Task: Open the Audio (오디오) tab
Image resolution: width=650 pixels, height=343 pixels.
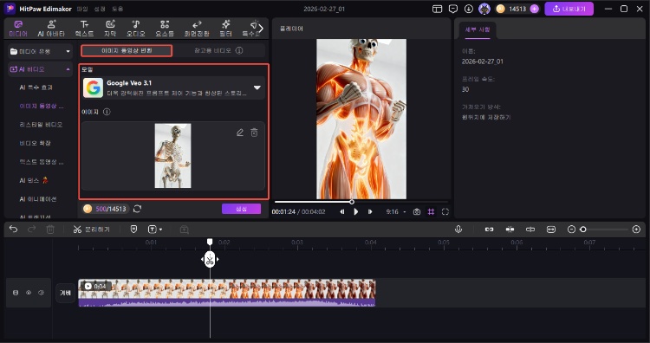Action: pyautogui.click(x=135, y=29)
